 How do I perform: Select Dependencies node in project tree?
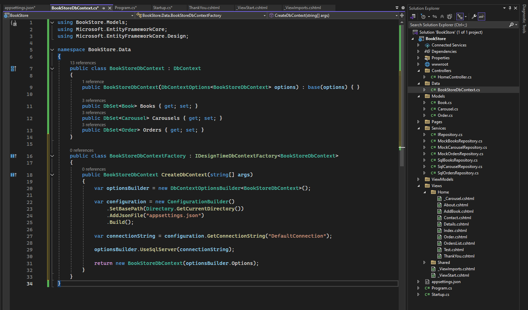444,51
